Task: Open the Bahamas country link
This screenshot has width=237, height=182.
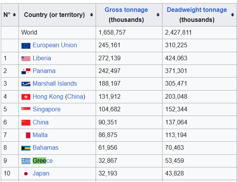Action: pos(45,148)
